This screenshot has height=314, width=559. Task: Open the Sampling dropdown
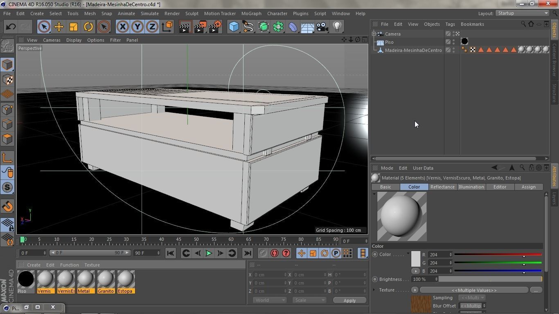click(471, 298)
